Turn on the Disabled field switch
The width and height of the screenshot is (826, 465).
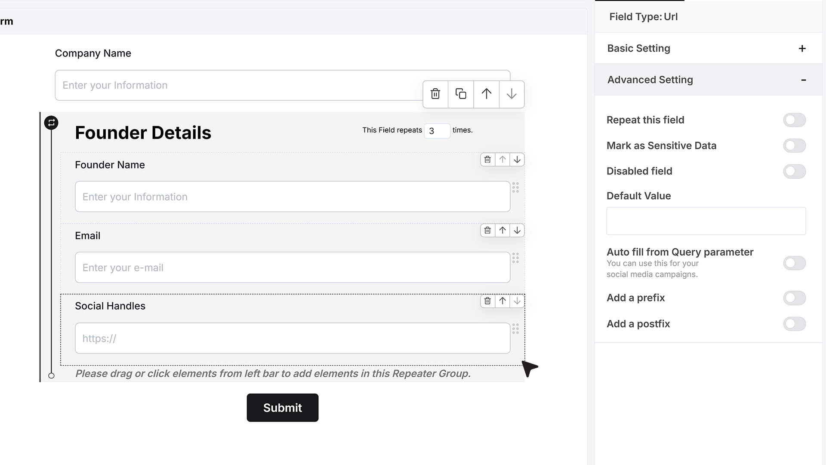(794, 171)
